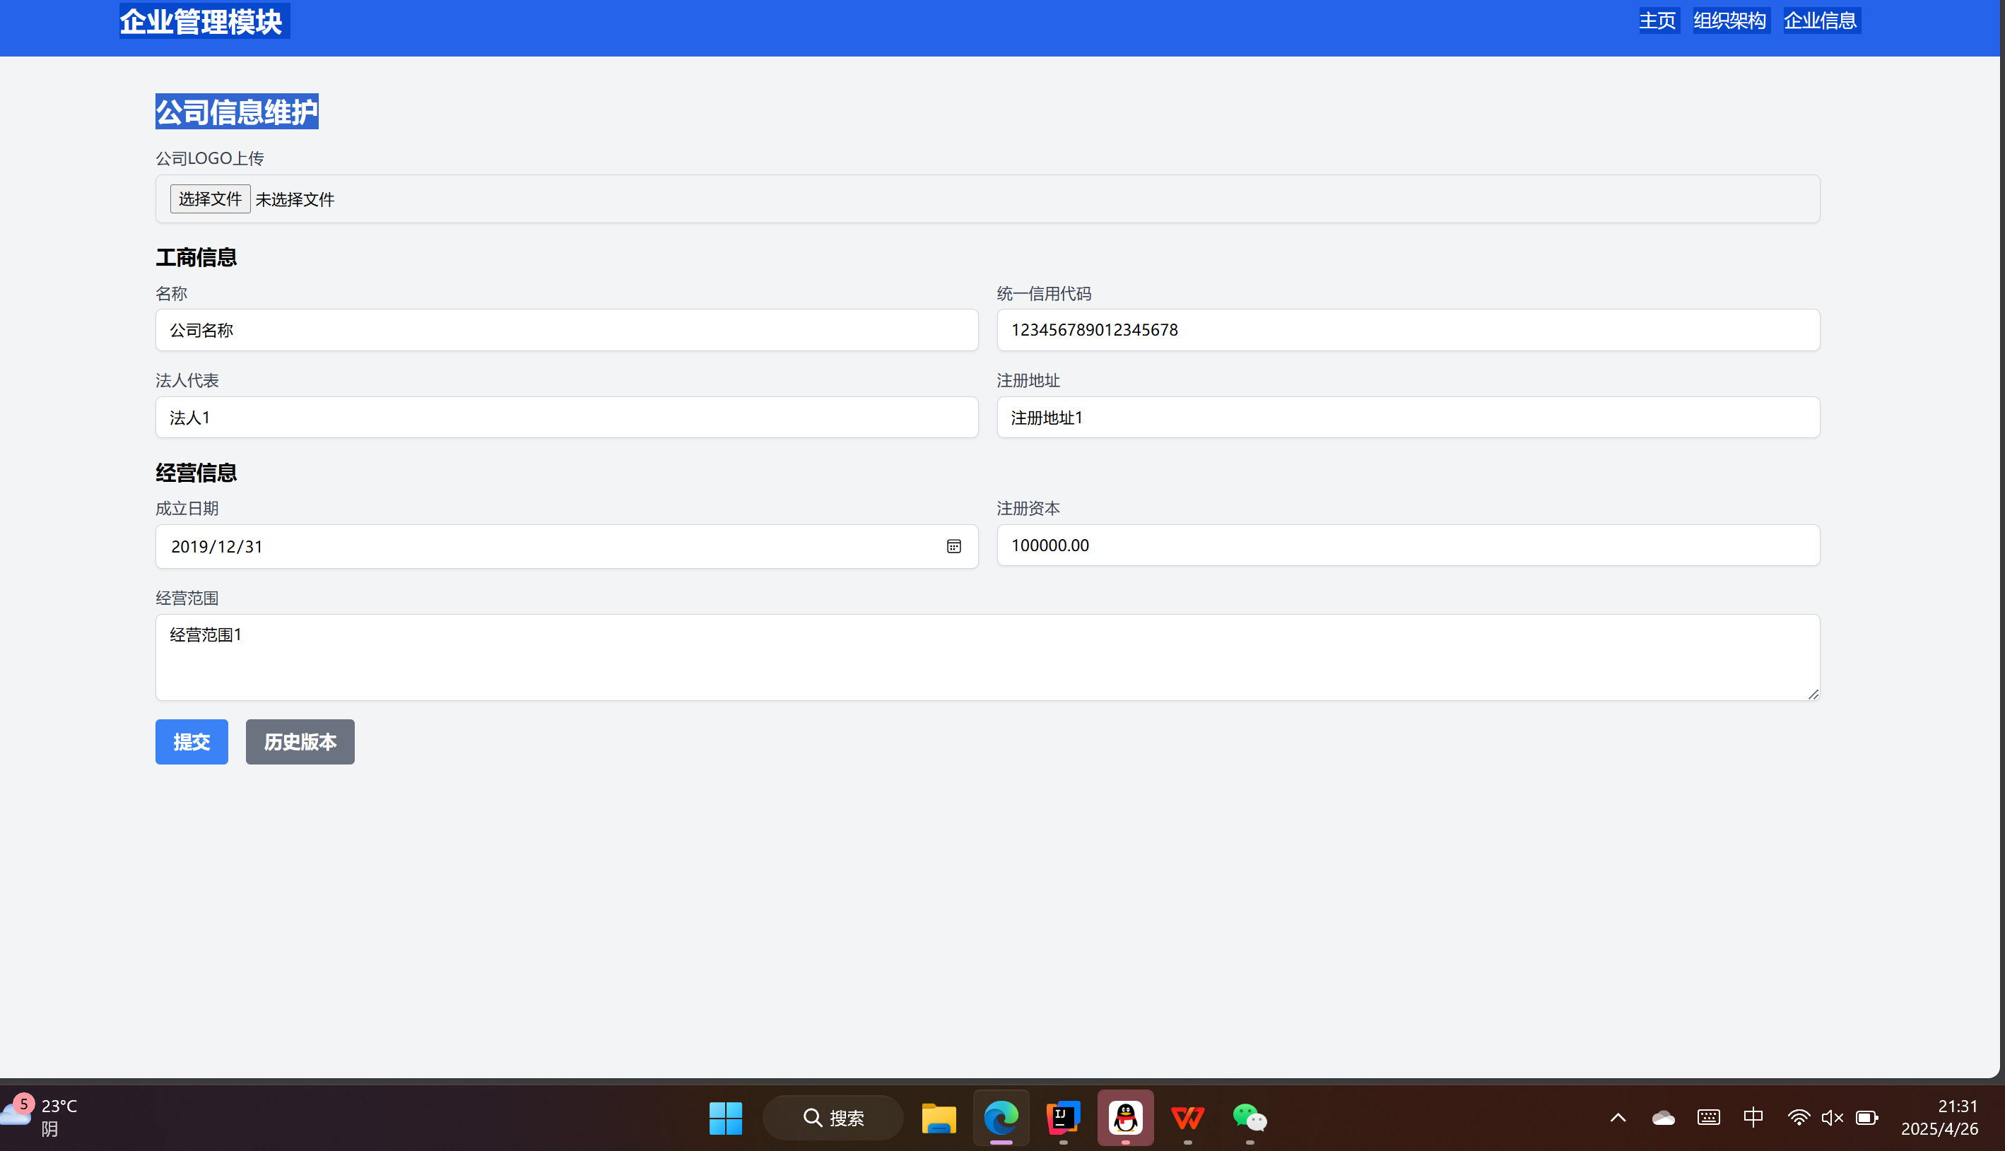
Task: Open 组织架构 in the navigation bar
Action: point(1729,20)
